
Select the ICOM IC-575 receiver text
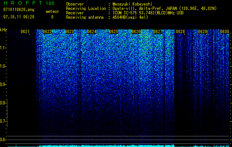pos(148,13)
